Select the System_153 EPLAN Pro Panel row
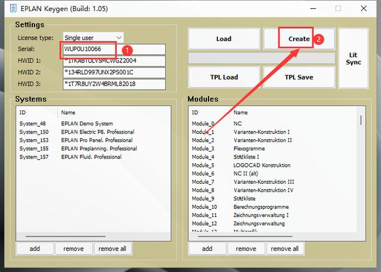381x272 pixels. [93, 140]
